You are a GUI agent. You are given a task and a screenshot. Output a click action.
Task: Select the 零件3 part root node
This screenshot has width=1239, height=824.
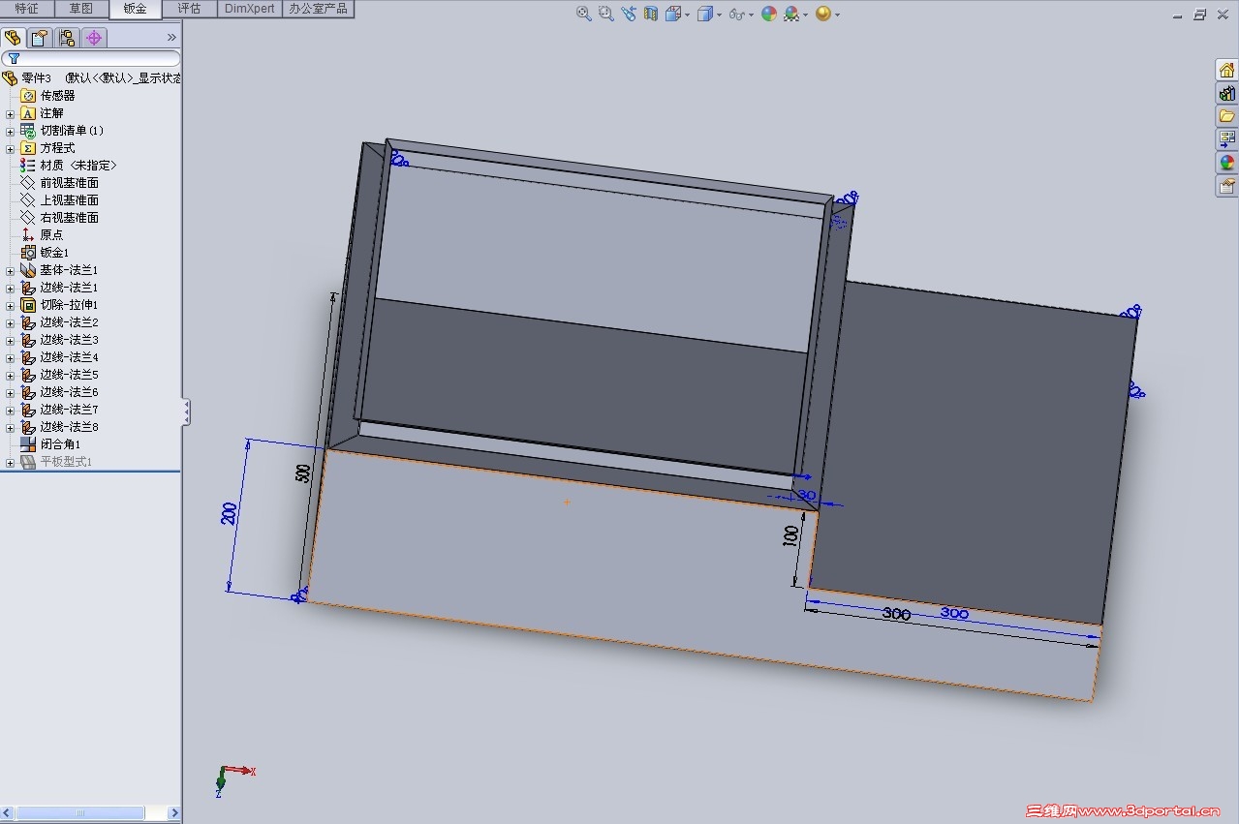click(x=37, y=77)
